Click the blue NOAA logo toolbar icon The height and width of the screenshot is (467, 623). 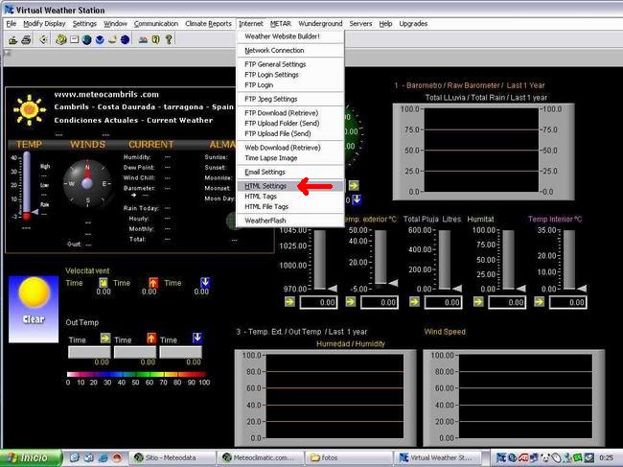100,39
